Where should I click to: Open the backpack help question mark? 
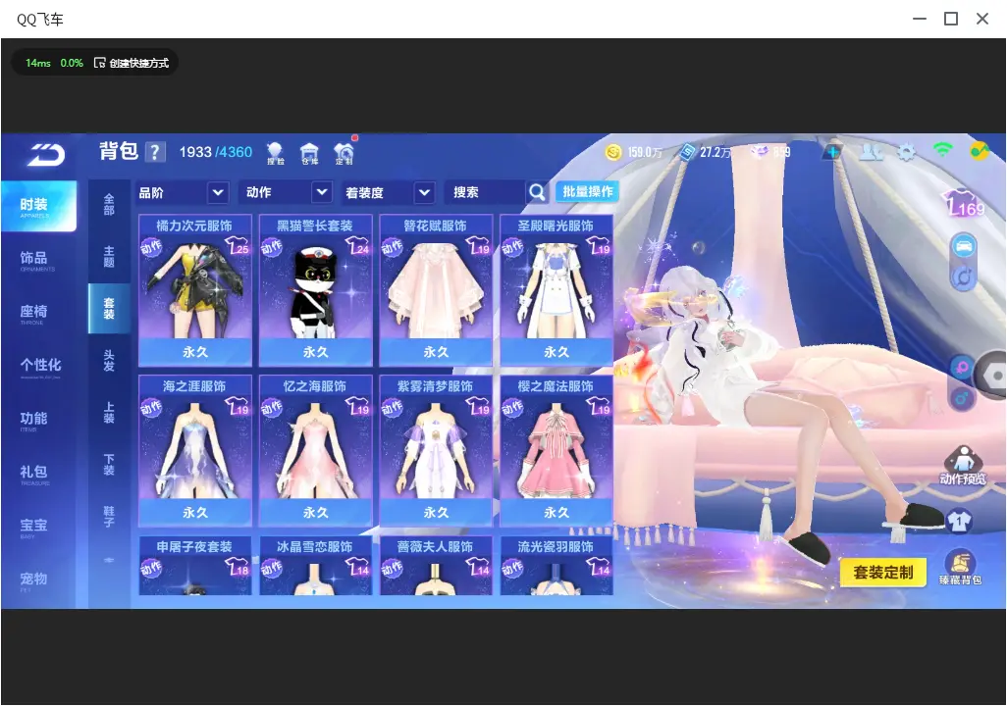155,152
